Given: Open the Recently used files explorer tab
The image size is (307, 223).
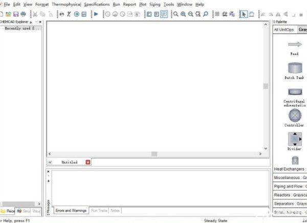Looking at the screenshot, I should [x=8, y=211].
